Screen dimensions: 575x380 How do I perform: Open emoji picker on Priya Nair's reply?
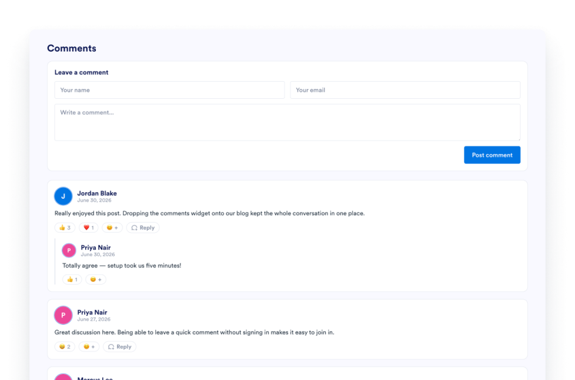(x=96, y=279)
